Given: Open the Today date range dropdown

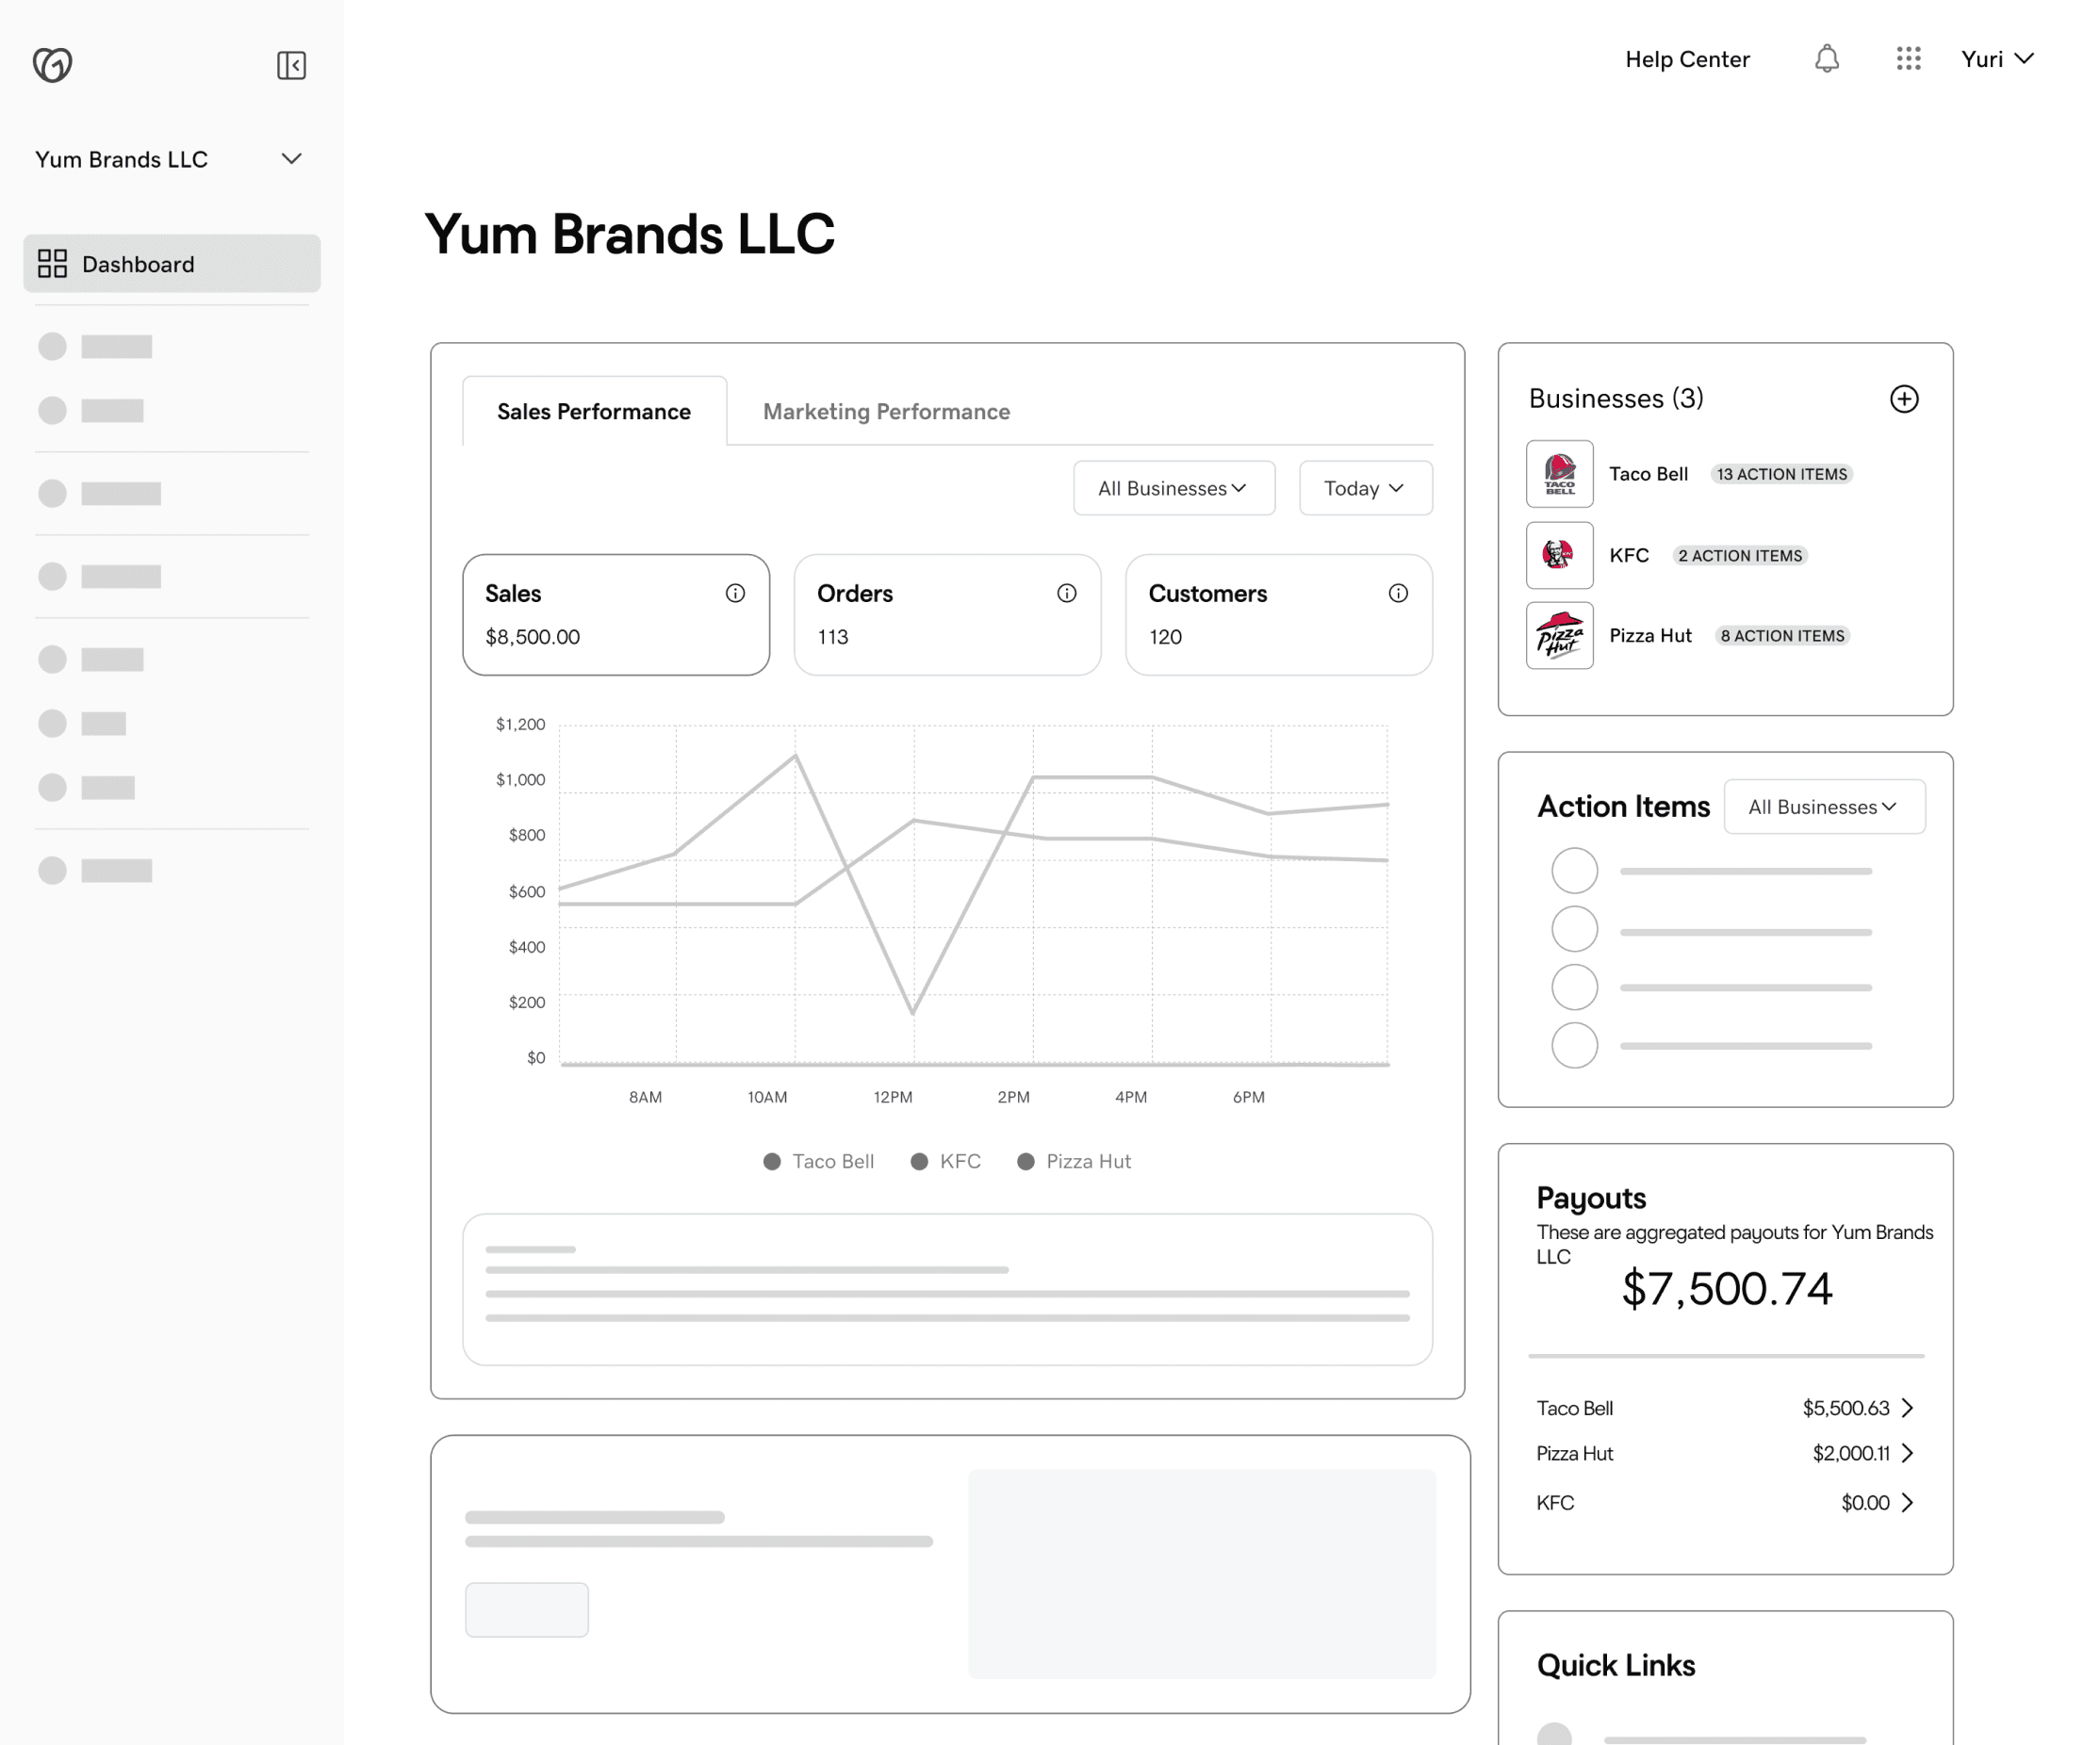Looking at the screenshot, I should (1365, 489).
